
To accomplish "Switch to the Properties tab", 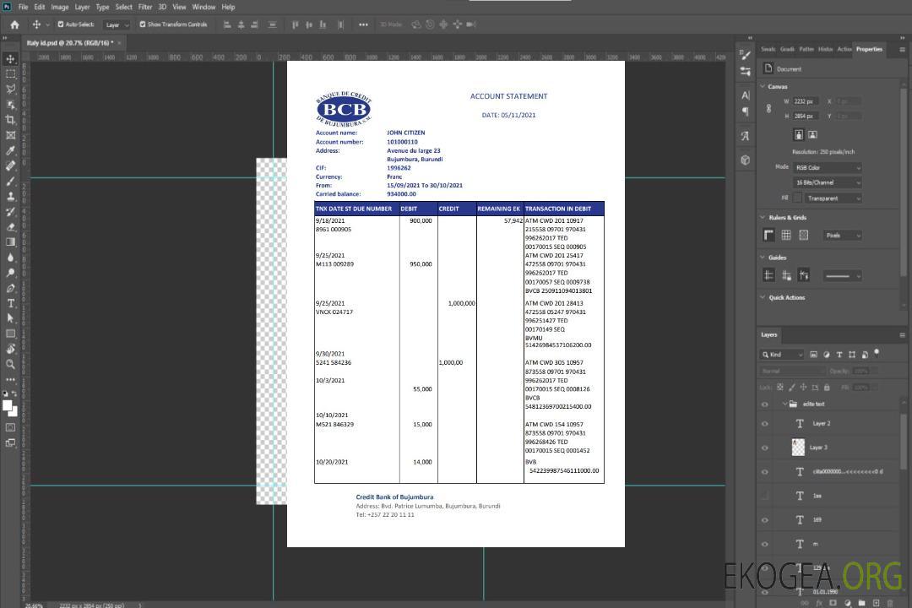I will click(x=869, y=50).
